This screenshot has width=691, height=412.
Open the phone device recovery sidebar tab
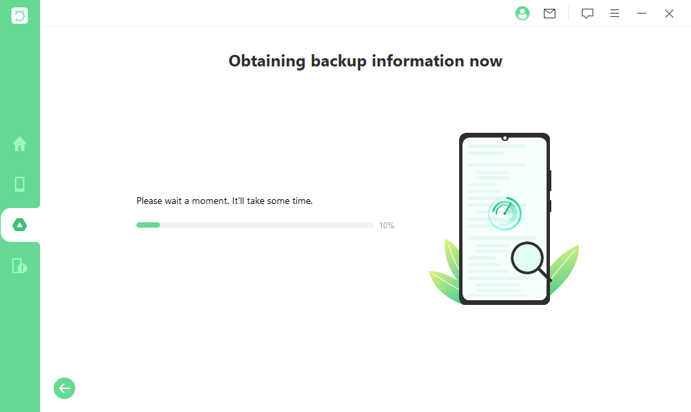pyautogui.click(x=20, y=184)
